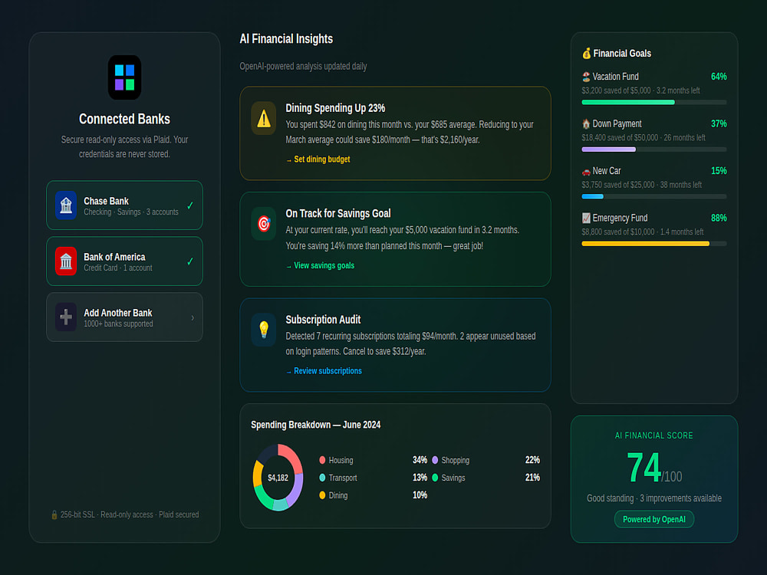
Task: Click the Powered by OpenAI badge
Action: click(x=654, y=519)
